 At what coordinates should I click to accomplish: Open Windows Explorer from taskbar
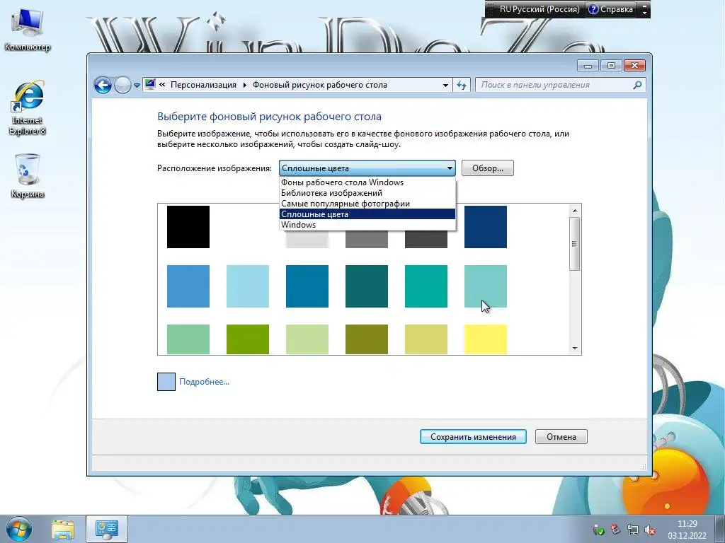[x=63, y=530]
